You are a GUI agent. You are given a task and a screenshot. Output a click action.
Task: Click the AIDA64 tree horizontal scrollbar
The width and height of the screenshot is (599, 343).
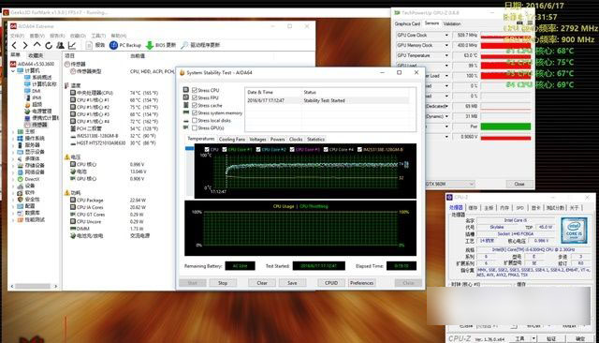pos(33,286)
